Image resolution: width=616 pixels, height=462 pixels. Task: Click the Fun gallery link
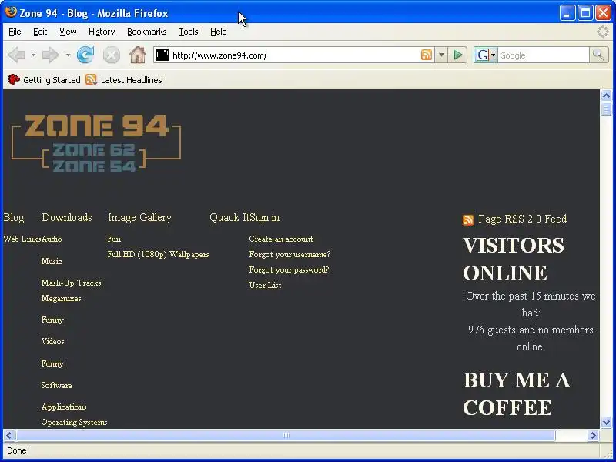pyautogui.click(x=114, y=239)
